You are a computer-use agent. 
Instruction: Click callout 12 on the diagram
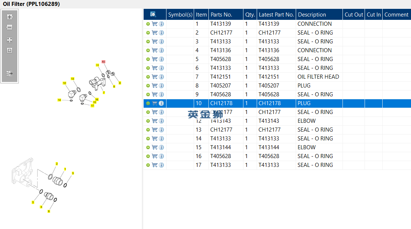coord(64,83)
